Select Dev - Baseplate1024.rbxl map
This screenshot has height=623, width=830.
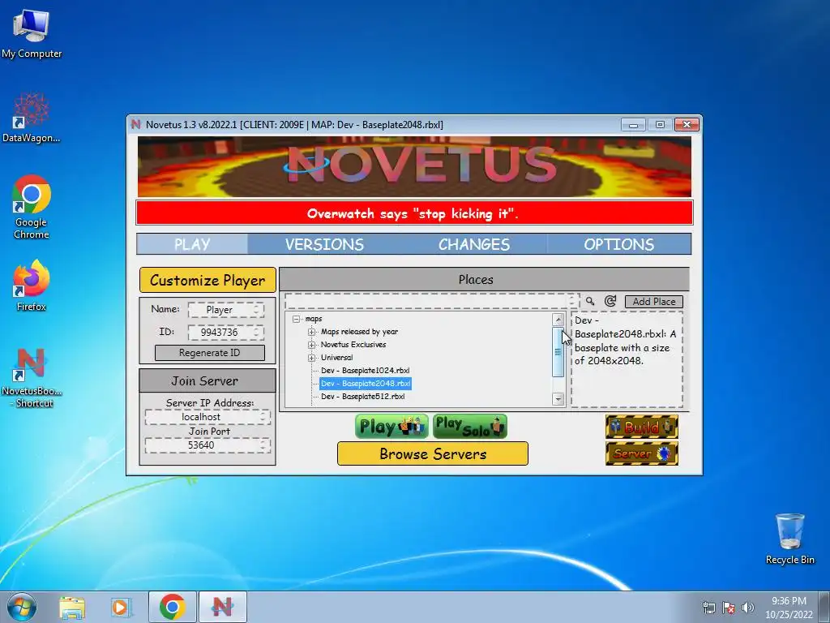[366, 371]
